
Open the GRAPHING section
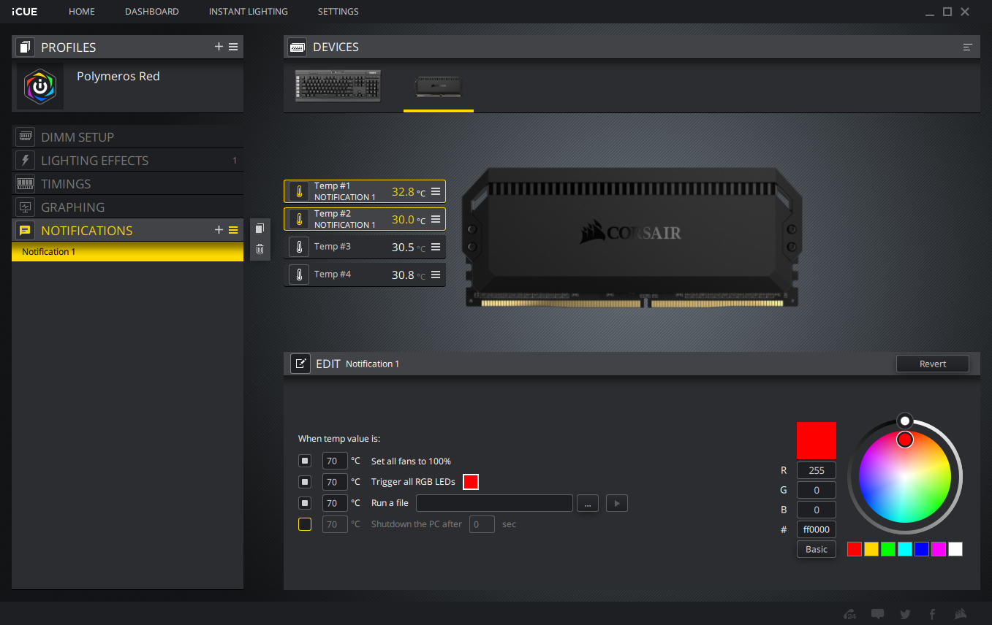pos(128,207)
